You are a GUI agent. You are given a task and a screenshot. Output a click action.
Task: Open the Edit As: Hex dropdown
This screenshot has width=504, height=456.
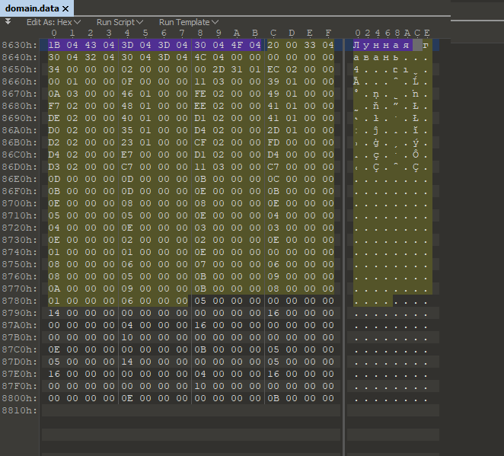coord(53,22)
